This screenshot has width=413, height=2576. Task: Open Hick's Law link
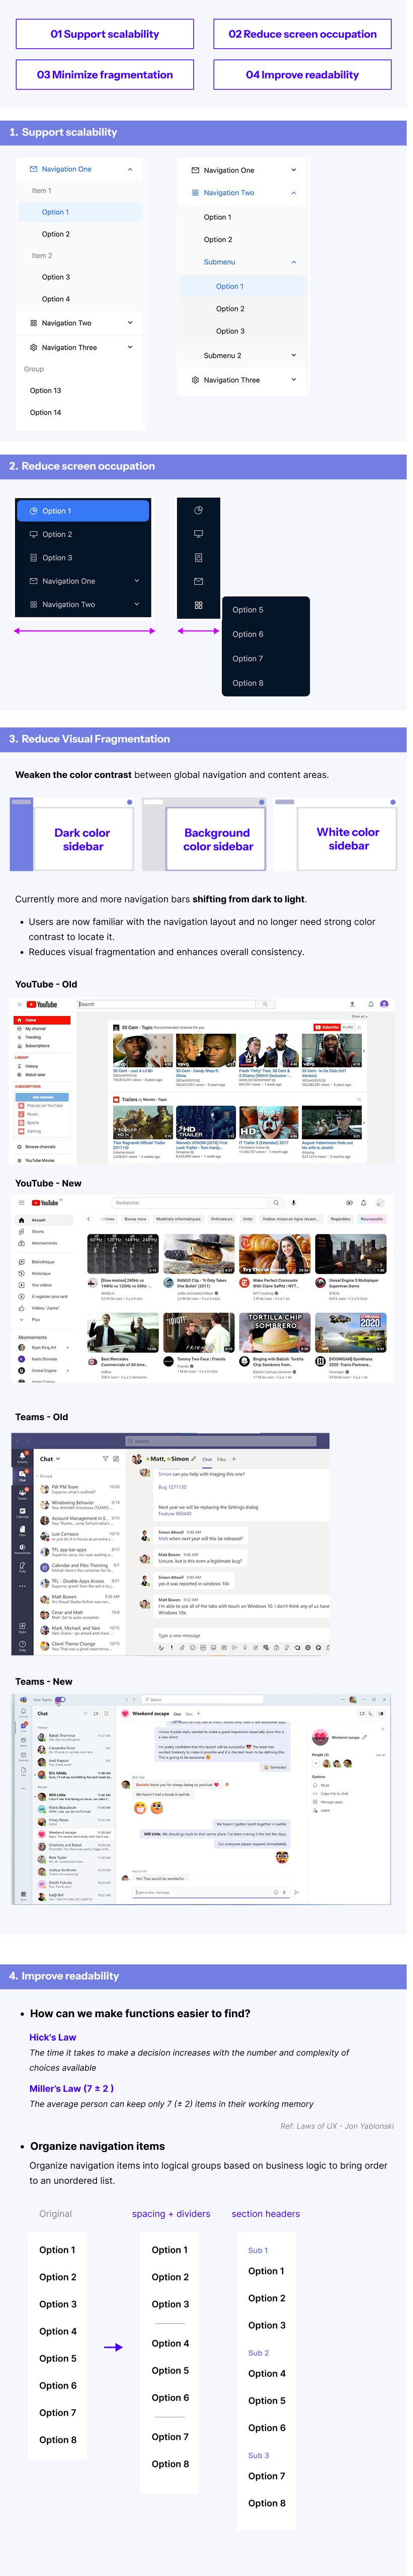(53, 2037)
